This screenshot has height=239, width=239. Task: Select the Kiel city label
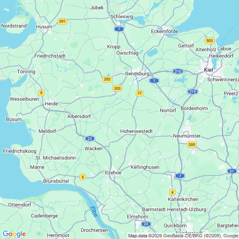(x=209, y=70)
